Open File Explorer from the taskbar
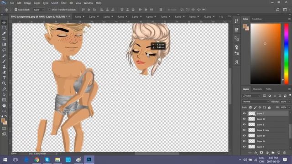The image size is (292, 164). pyautogui.click(x=57, y=160)
